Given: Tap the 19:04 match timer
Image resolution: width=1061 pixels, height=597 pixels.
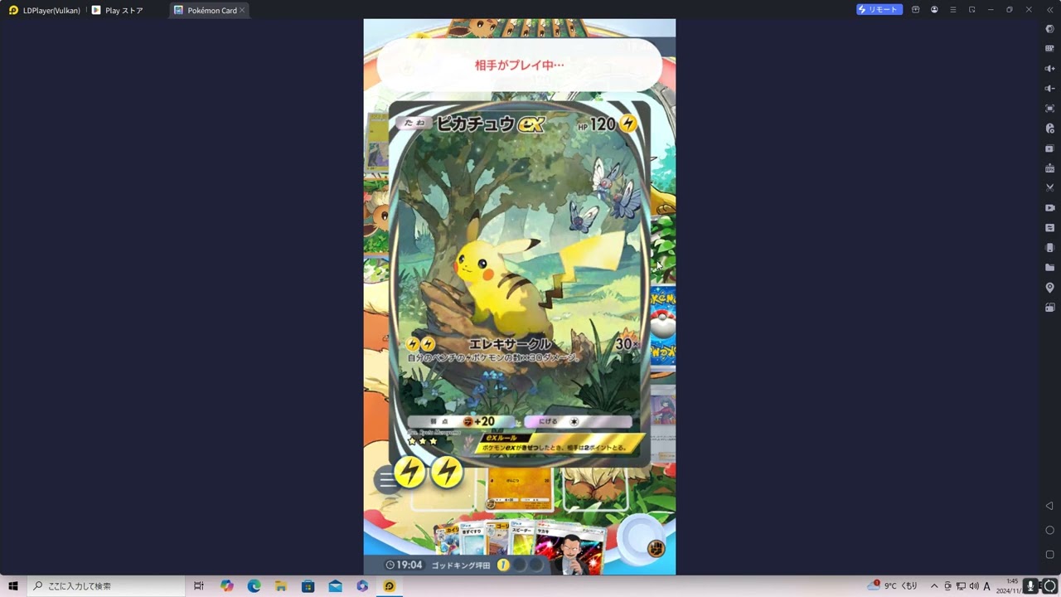Looking at the screenshot, I should (x=404, y=565).
